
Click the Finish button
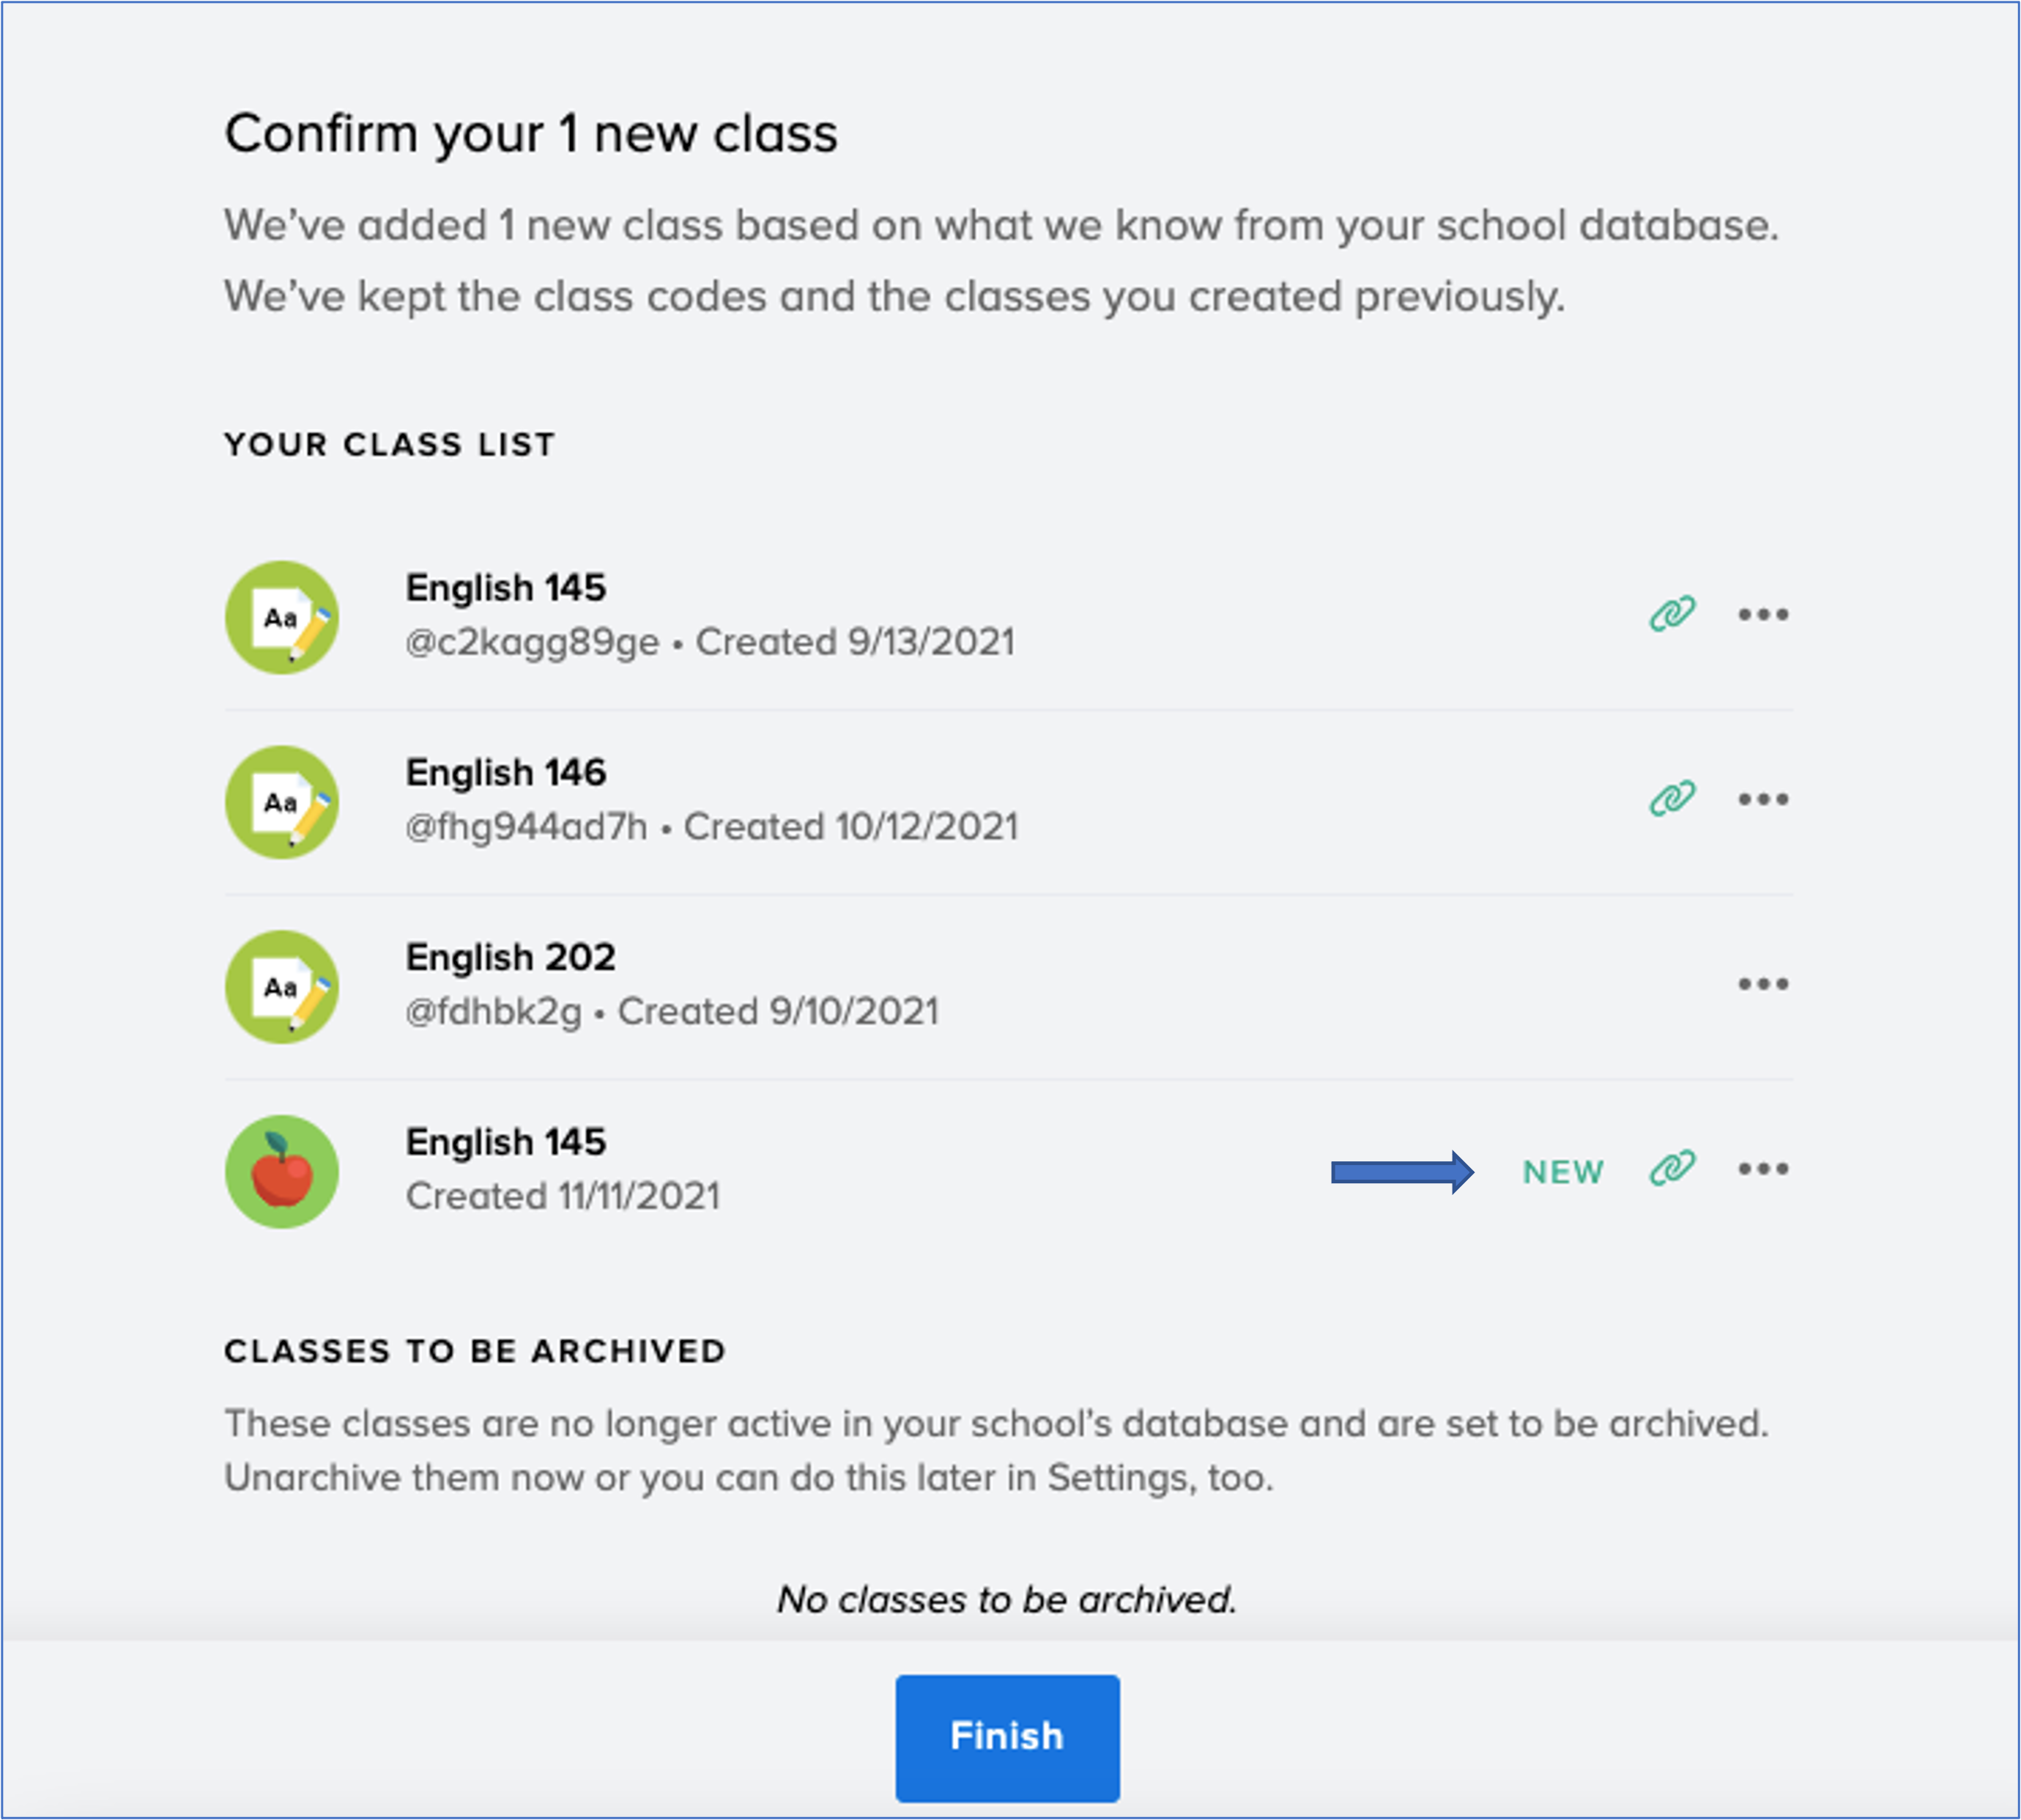click(x=1007, y=1738)
